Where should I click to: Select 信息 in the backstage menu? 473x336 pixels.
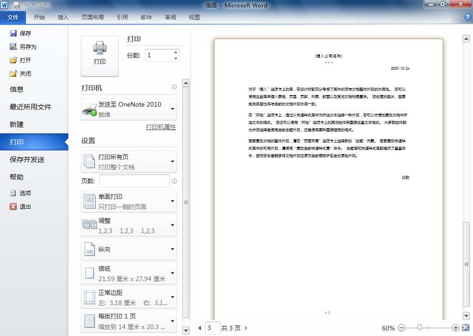(17, 90)
